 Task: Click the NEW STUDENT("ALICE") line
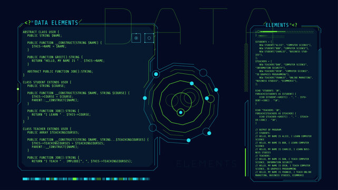point(285,45)
